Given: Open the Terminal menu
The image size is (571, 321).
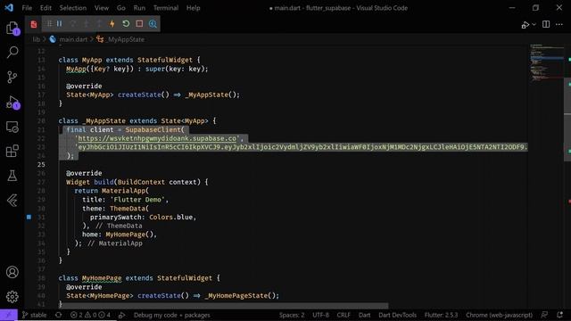Looking at the screenshot, I should point(166,8).
